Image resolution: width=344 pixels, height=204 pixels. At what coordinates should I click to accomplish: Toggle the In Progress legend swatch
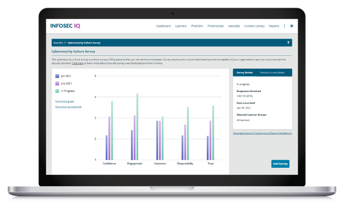(57, 91)
